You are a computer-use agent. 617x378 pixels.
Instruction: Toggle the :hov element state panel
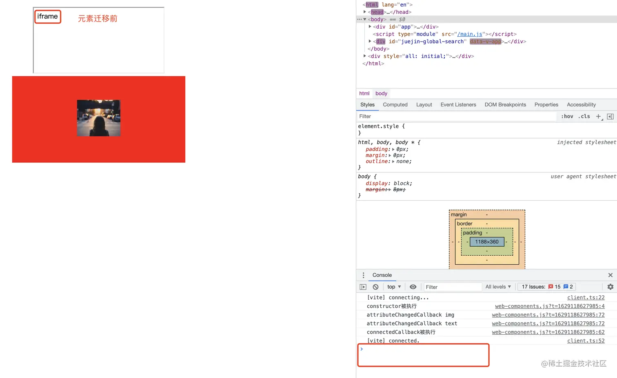tap(567, 117)
